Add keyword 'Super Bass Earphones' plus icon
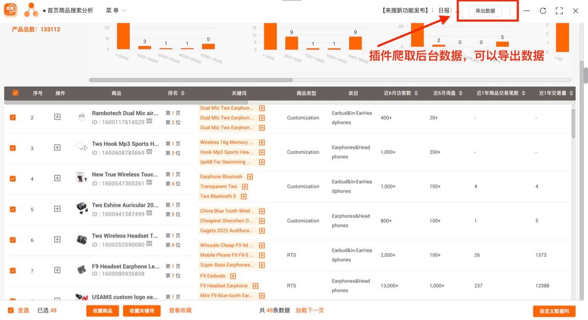Image resolution: width=588 pixels, height=320 pixels. coord(262,265)
